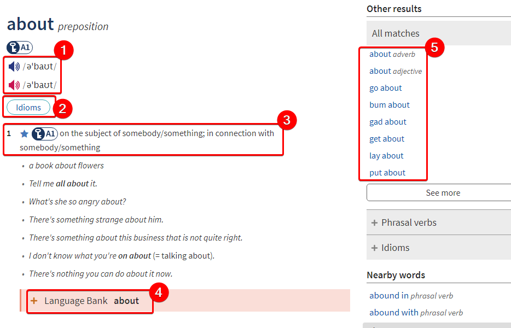Expand the Phrasal verbs section

(439, 222)
